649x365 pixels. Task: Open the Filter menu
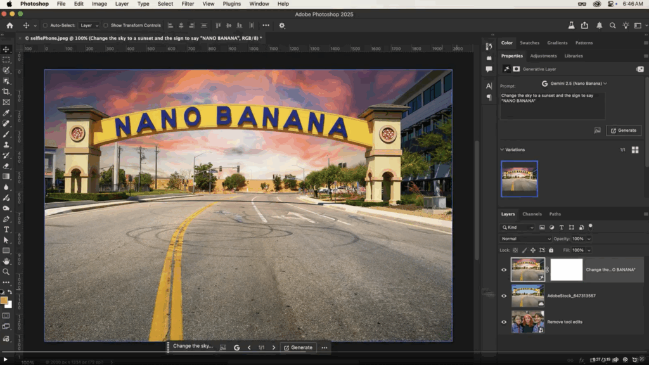[x=188, y=4]
